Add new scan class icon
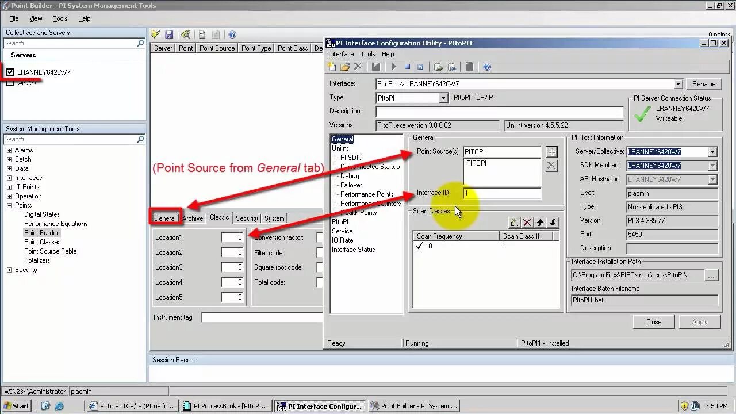The image size is (736, 414). [515, 223]
